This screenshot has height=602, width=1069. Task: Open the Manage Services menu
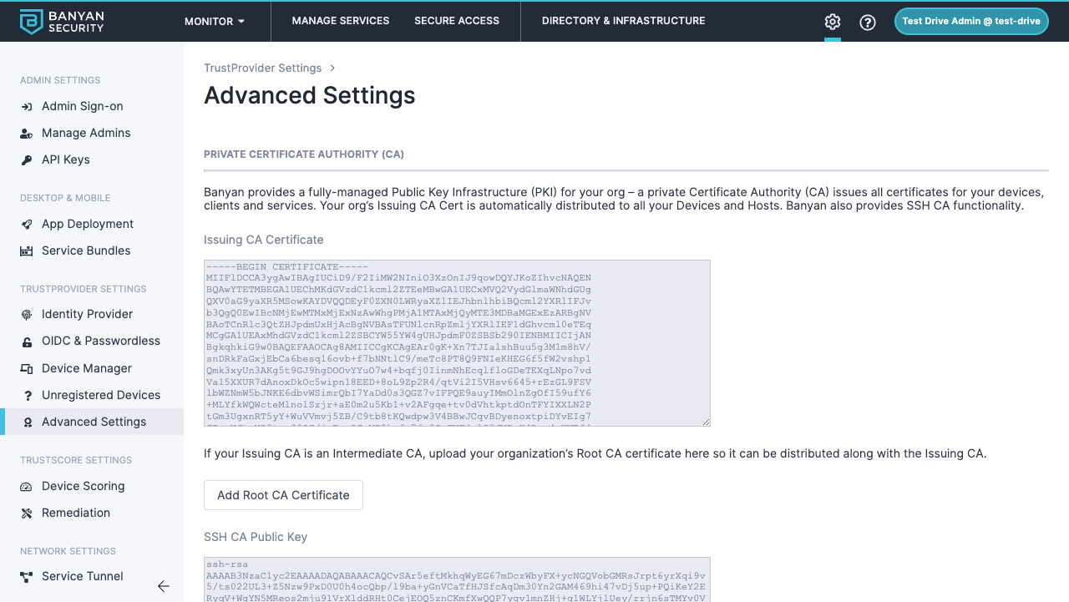tap(341, 21)
